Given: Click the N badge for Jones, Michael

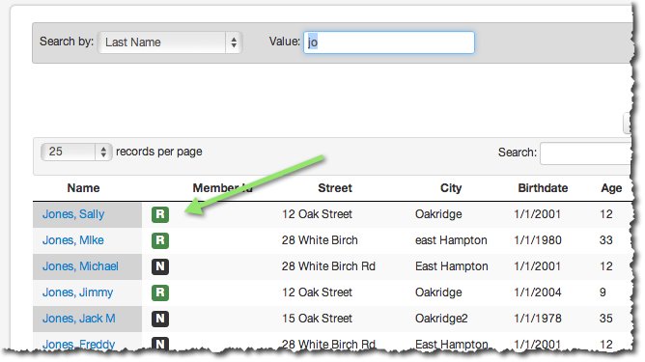Looking at the screenshot, I should 160,266.
